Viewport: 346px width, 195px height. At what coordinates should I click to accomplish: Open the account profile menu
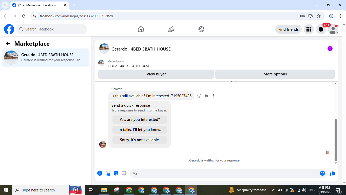click(x=333, y=29)
